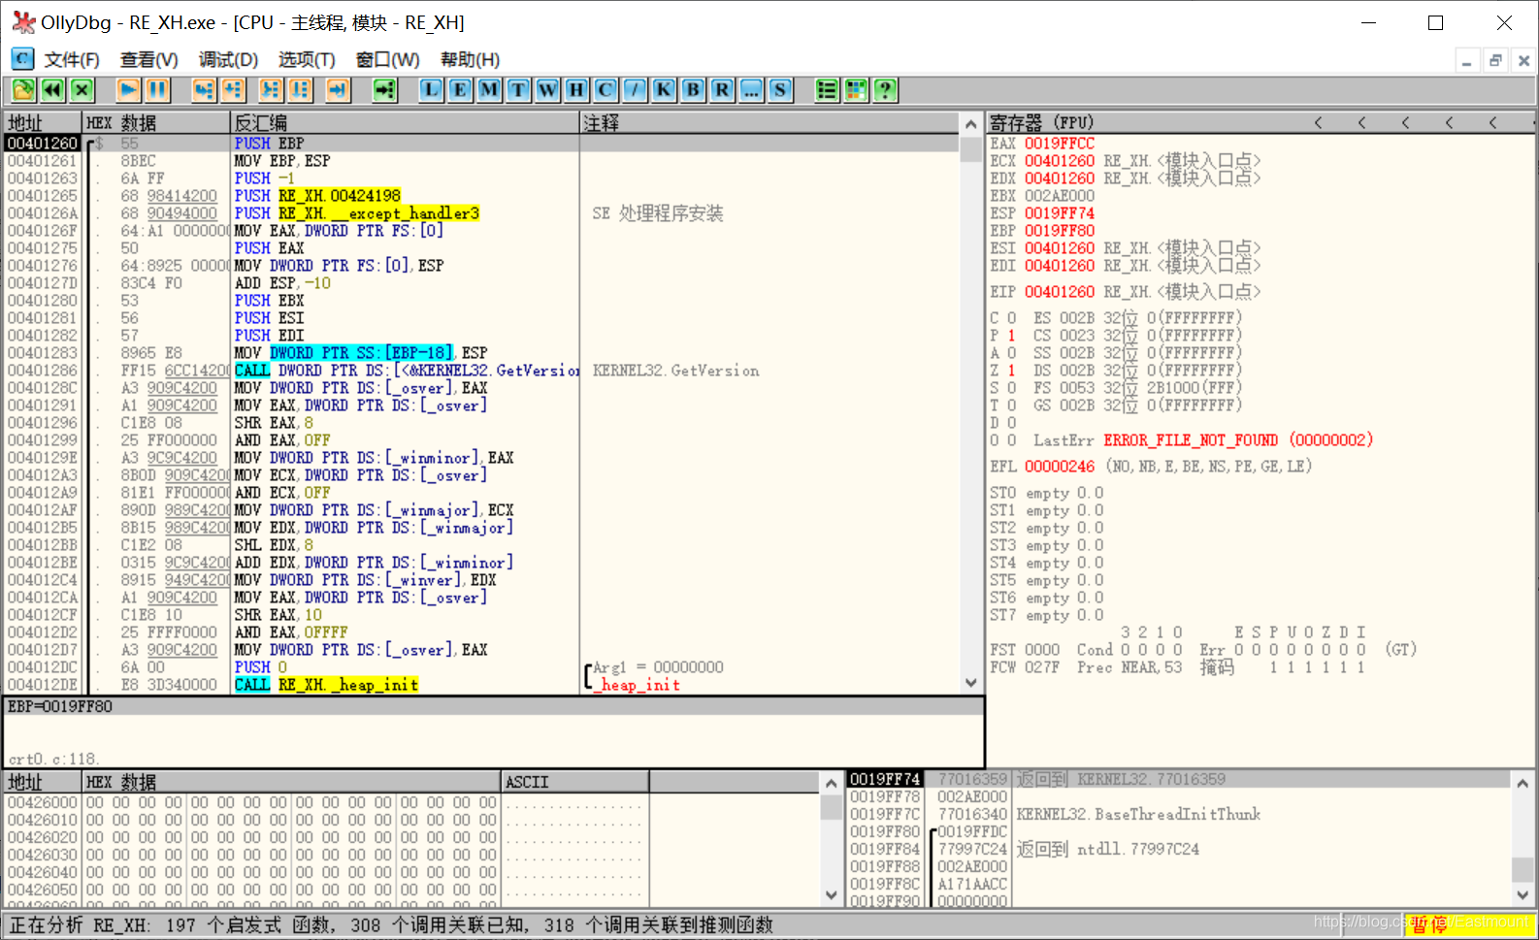Open the 文件(F) menu

[72, 59]
